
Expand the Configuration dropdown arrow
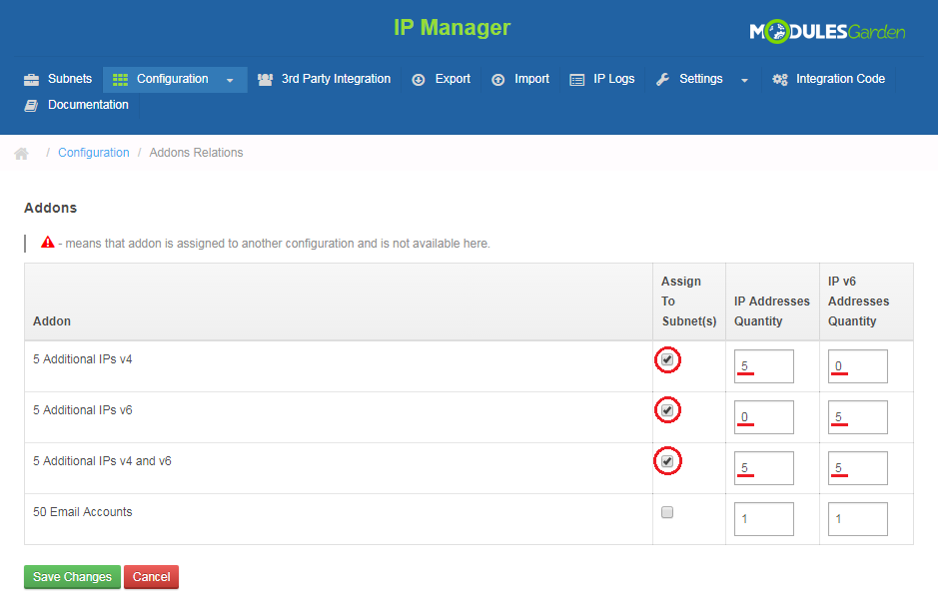[x=230, y=80]
